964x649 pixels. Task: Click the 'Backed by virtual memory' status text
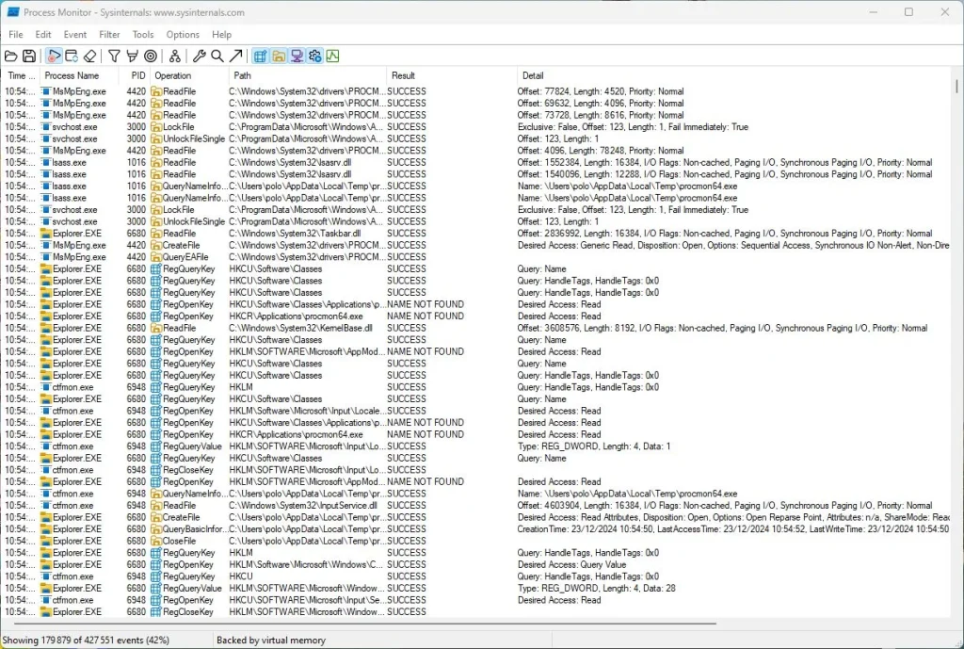pos(270,640)
